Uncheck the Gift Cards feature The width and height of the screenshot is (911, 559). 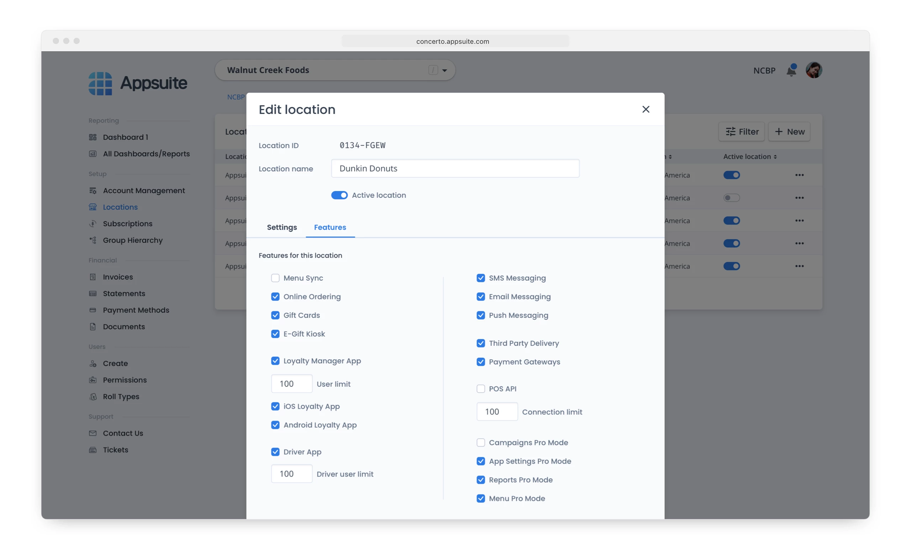275,315
